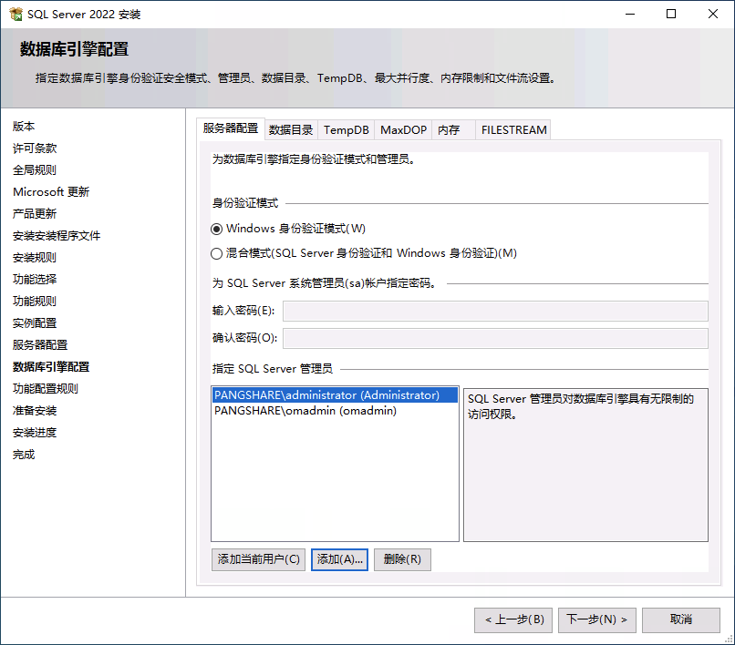Switch to the 数据目录 tab
735x645 pixels.
[x=290, y=129]
